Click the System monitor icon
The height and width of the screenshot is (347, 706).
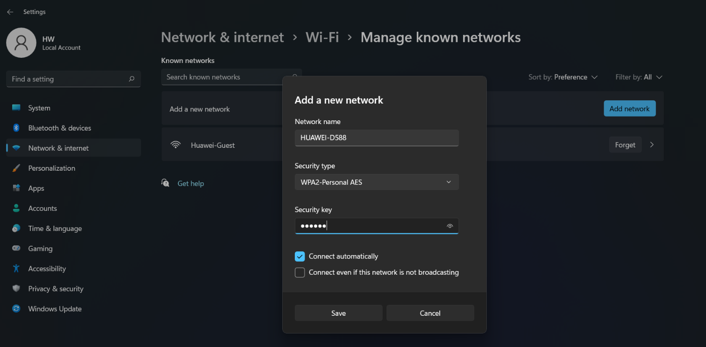16,108
